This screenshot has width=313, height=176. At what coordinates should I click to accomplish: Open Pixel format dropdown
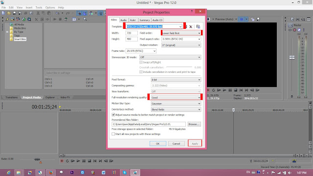click(x=199, y=80)
